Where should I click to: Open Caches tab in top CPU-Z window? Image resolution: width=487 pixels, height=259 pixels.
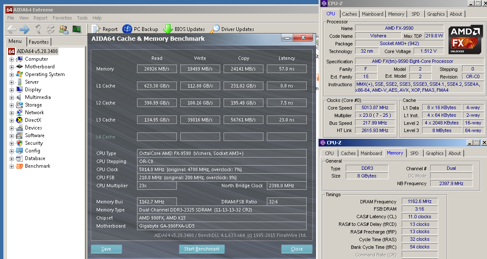[350, 14]
